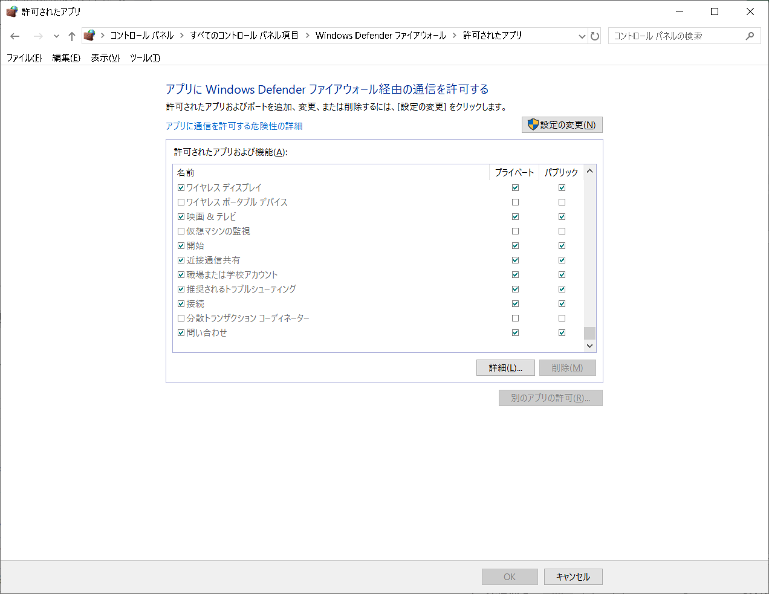This screenshot has width=769, height=594.
Task: Toggle private checkbox for 接続
Action: tap(515, 303)
